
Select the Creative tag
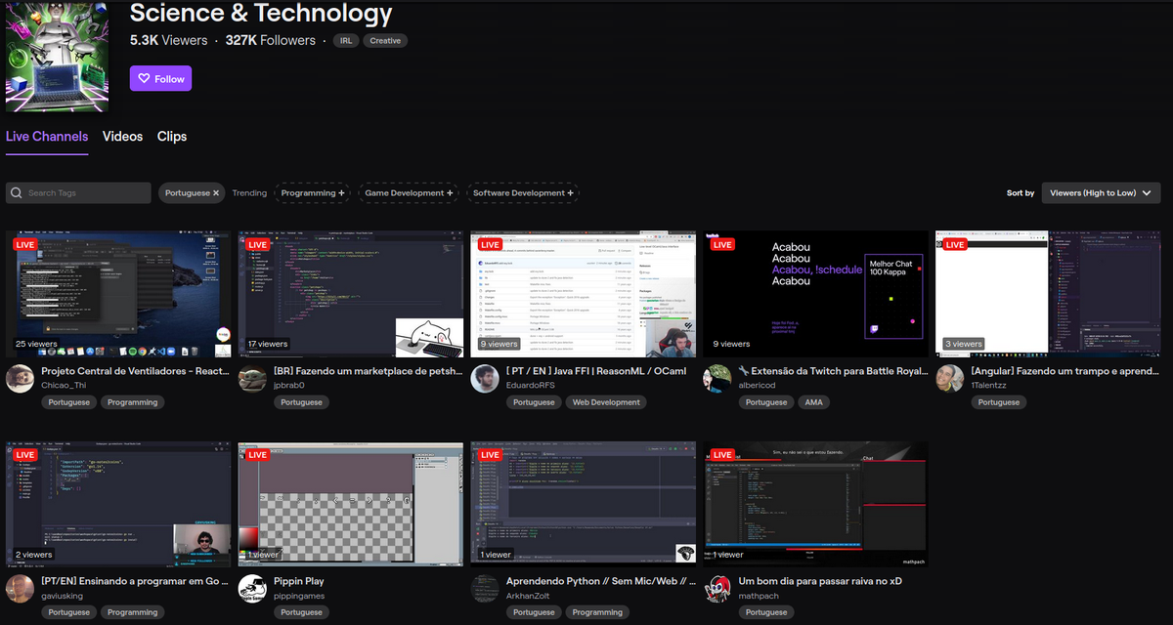[x=385, y=41]
